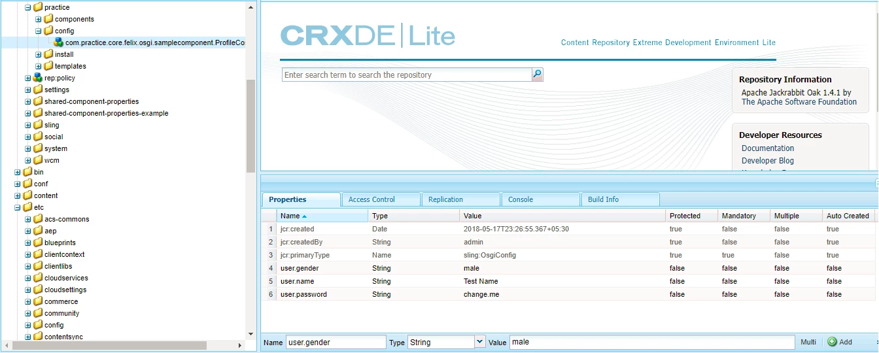Expand the templates tree node
The width and height of the screenshot is (879, 353).
pyautogui.click(x=39, y=66)
